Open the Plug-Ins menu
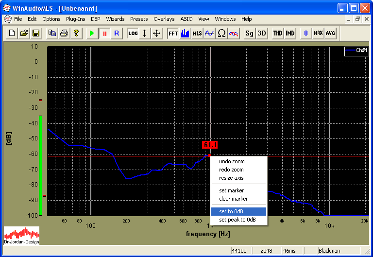 (x=75, y=19)
